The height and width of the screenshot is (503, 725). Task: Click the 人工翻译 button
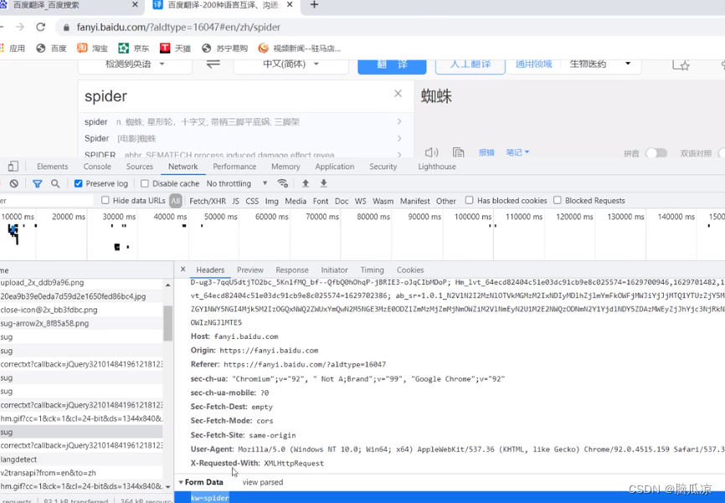[x=470, y=64]
